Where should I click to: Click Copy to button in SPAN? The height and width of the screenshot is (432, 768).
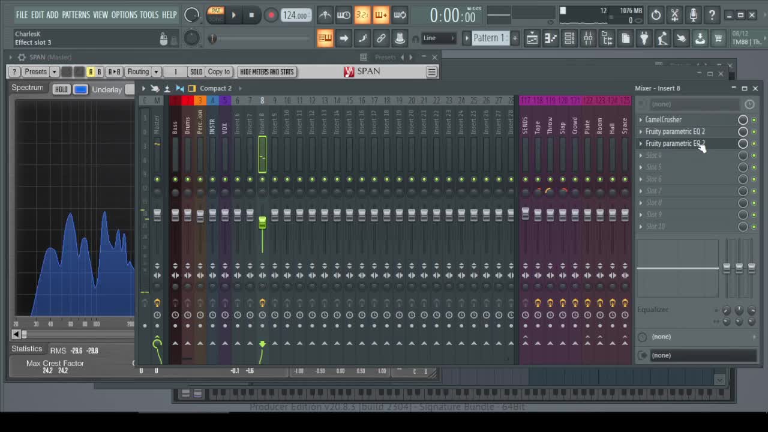pyautogui.click(x=219, y=72)
